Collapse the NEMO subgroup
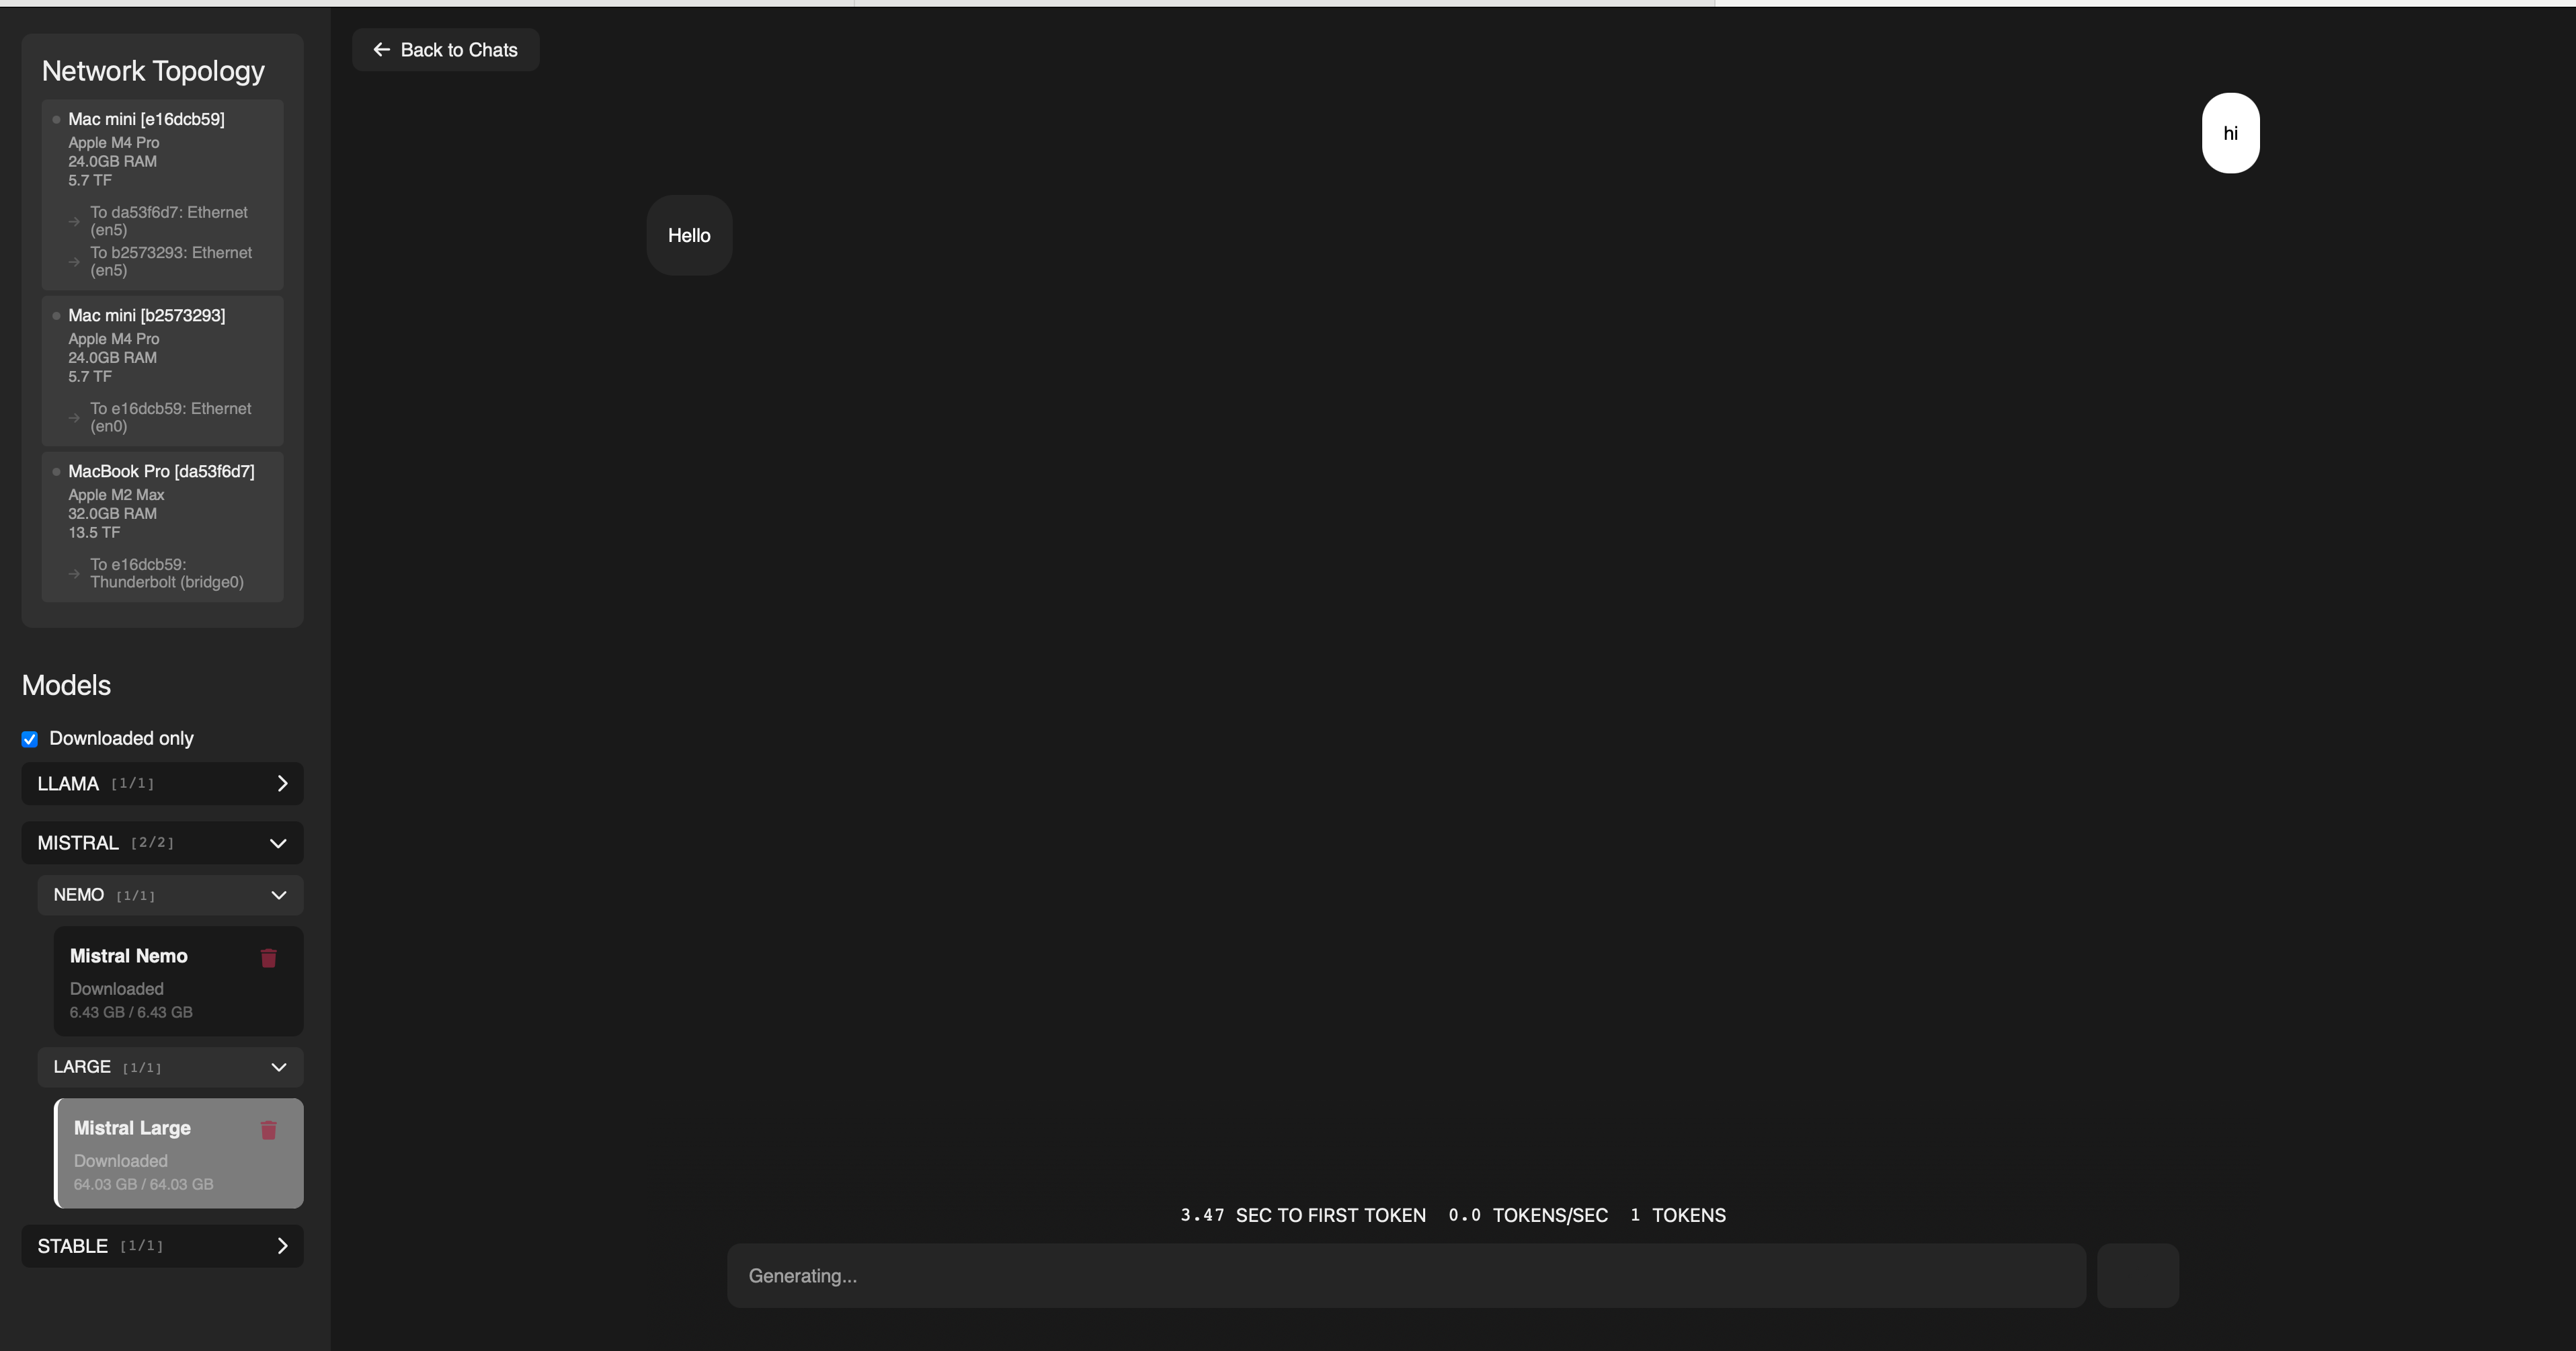Image resolution: width=2576 pixels, height=1351 pixels. (x=278, y=895)
